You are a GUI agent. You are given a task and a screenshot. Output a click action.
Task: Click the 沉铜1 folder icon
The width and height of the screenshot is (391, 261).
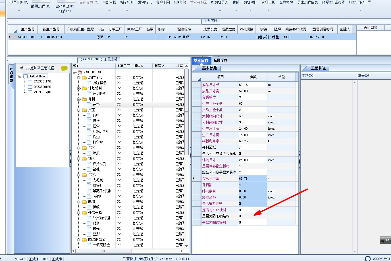84,175
